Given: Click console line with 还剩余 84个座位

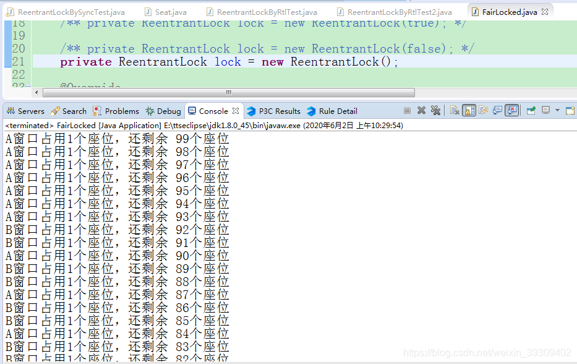Looking at the screenshot, I should [118, 334].
